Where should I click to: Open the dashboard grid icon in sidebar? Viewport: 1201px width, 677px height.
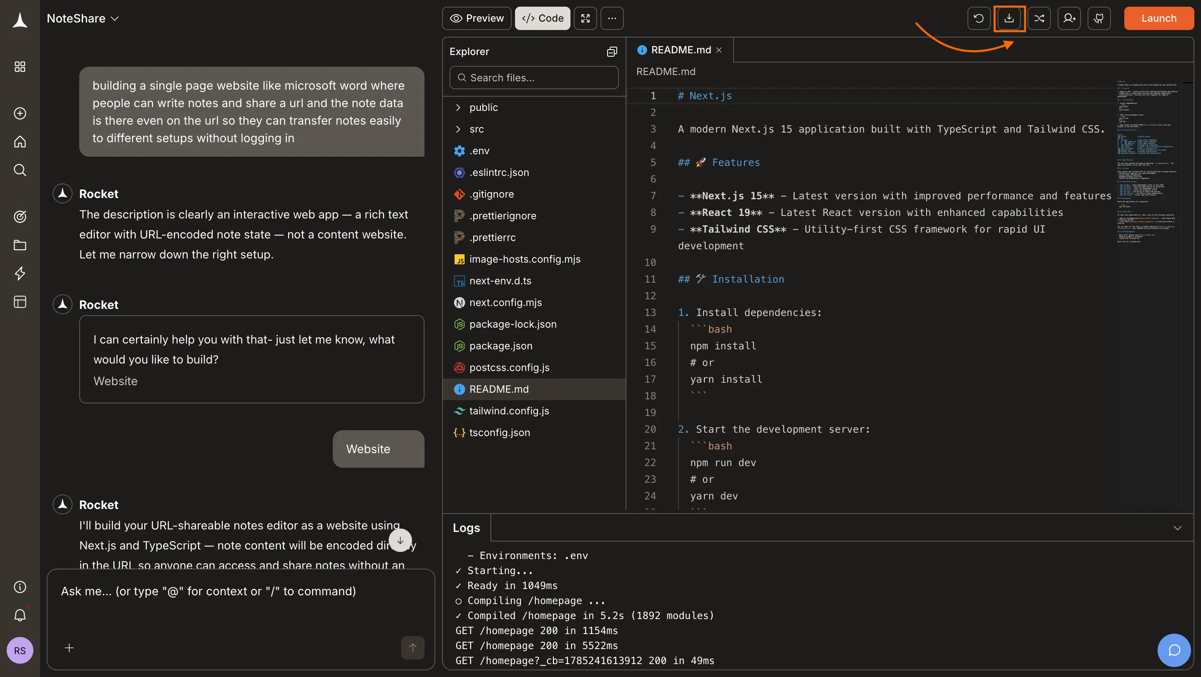click(x=20, y=67)
